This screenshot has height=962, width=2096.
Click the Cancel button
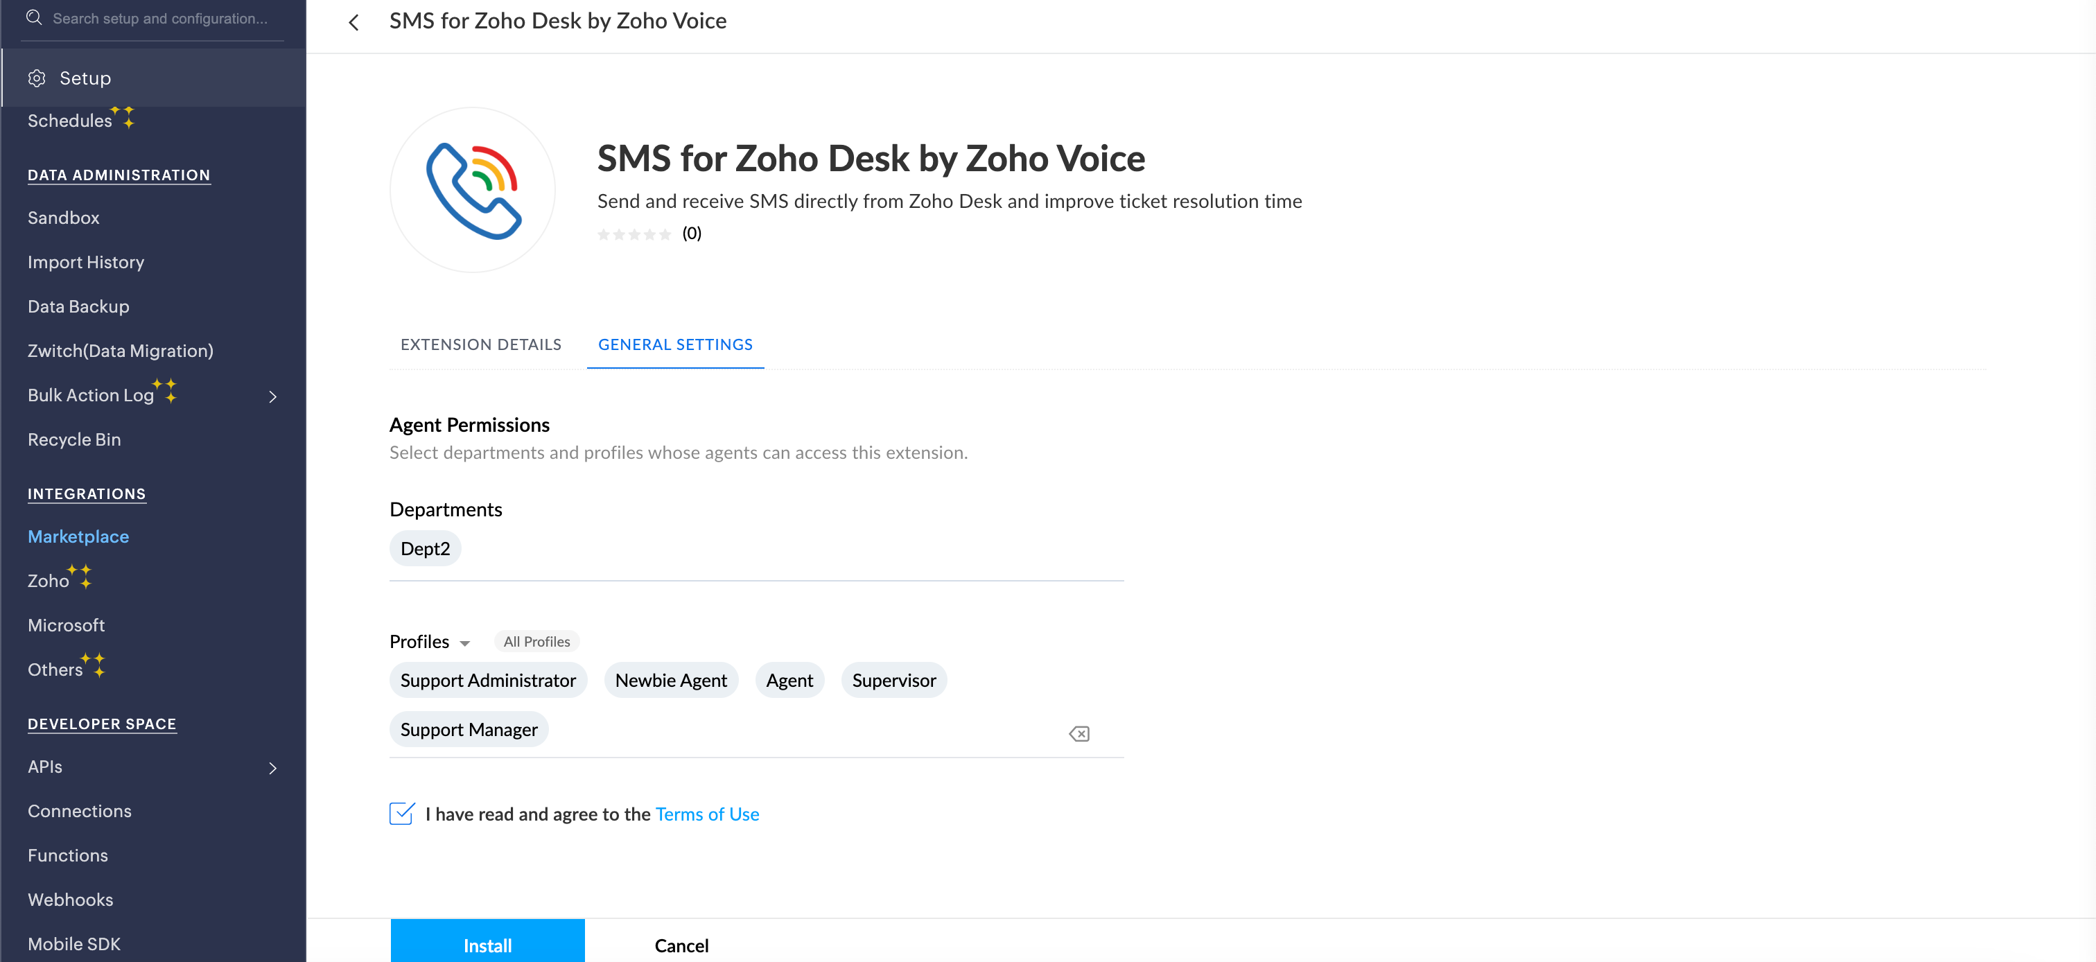pyautogui.click(x=681, y=945)
